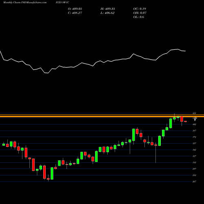
Task: Click the close value 'C: 408.27'
Action: tap(75, 13)
